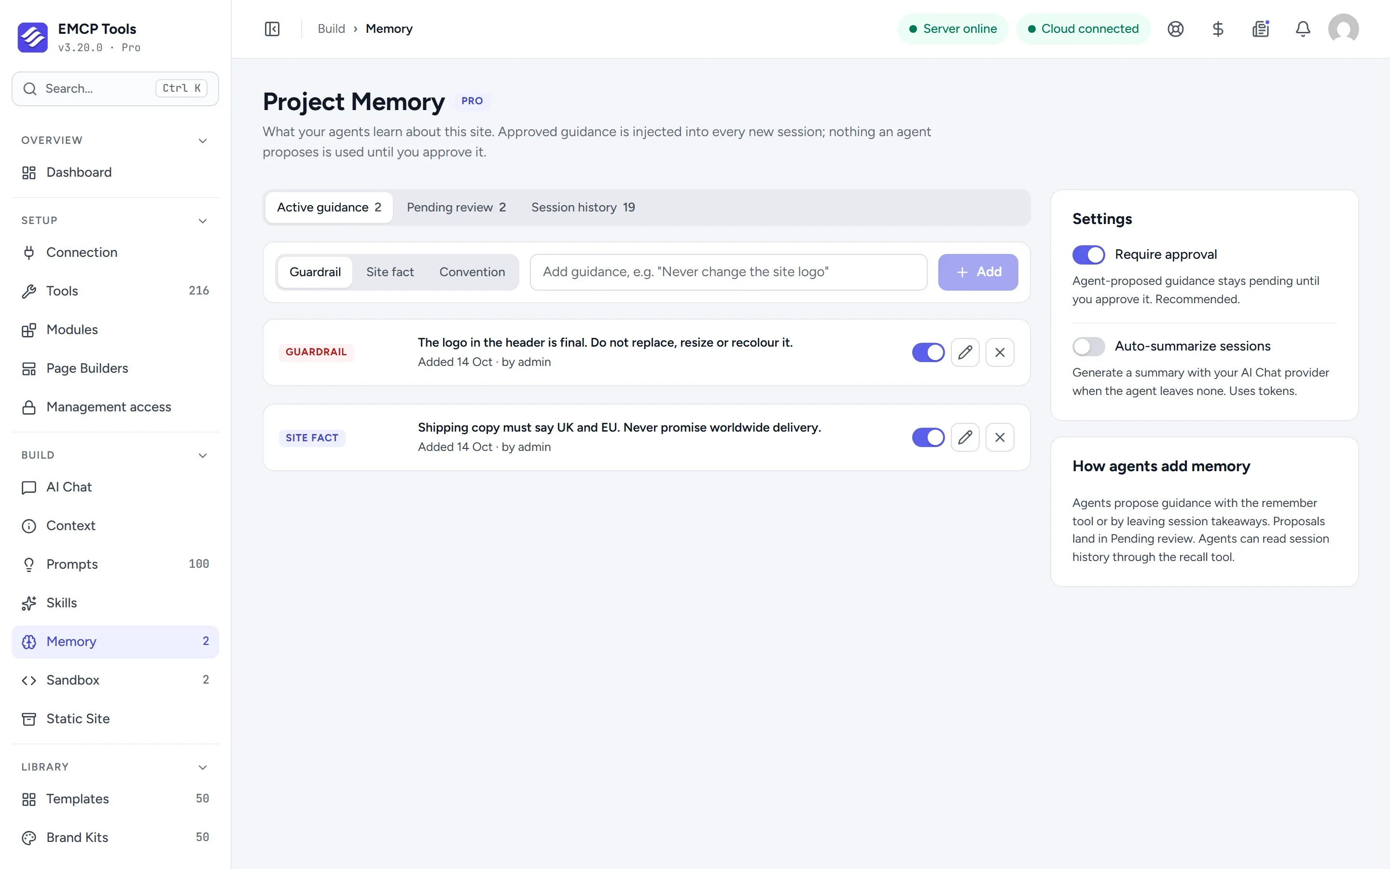The height and width of the screenshot is (869, 1390).
Task: Open Modules in sidebar
Action: pyautogui.click(x=115, y=329)
